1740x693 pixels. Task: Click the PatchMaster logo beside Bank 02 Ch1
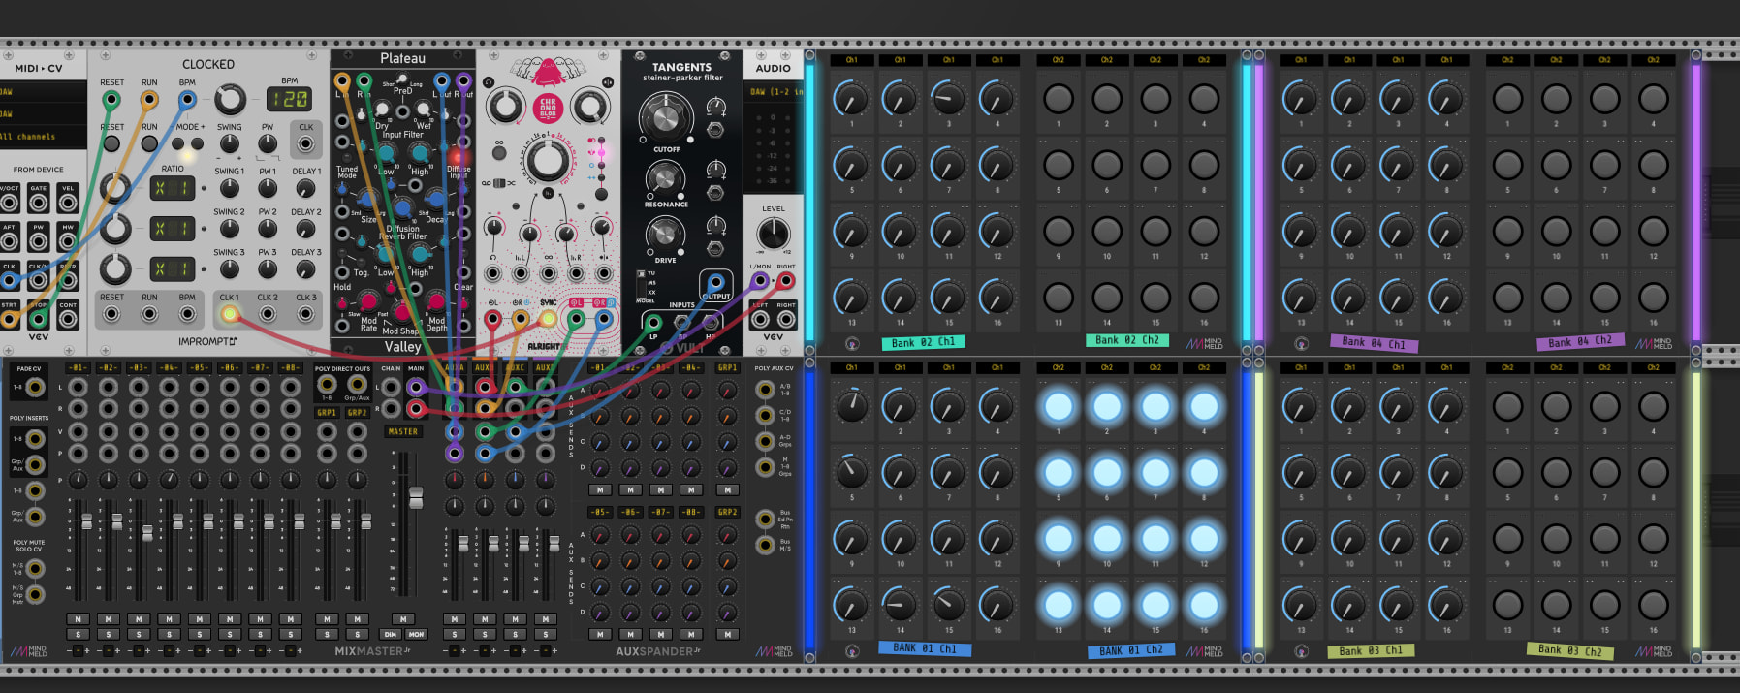coord(852,343)
